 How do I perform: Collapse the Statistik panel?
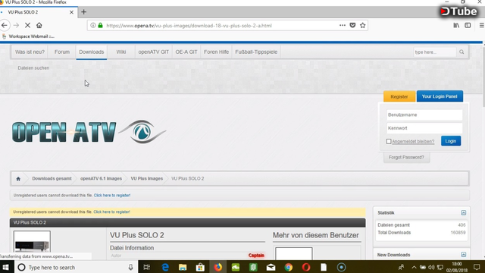(x=463, y=212)
